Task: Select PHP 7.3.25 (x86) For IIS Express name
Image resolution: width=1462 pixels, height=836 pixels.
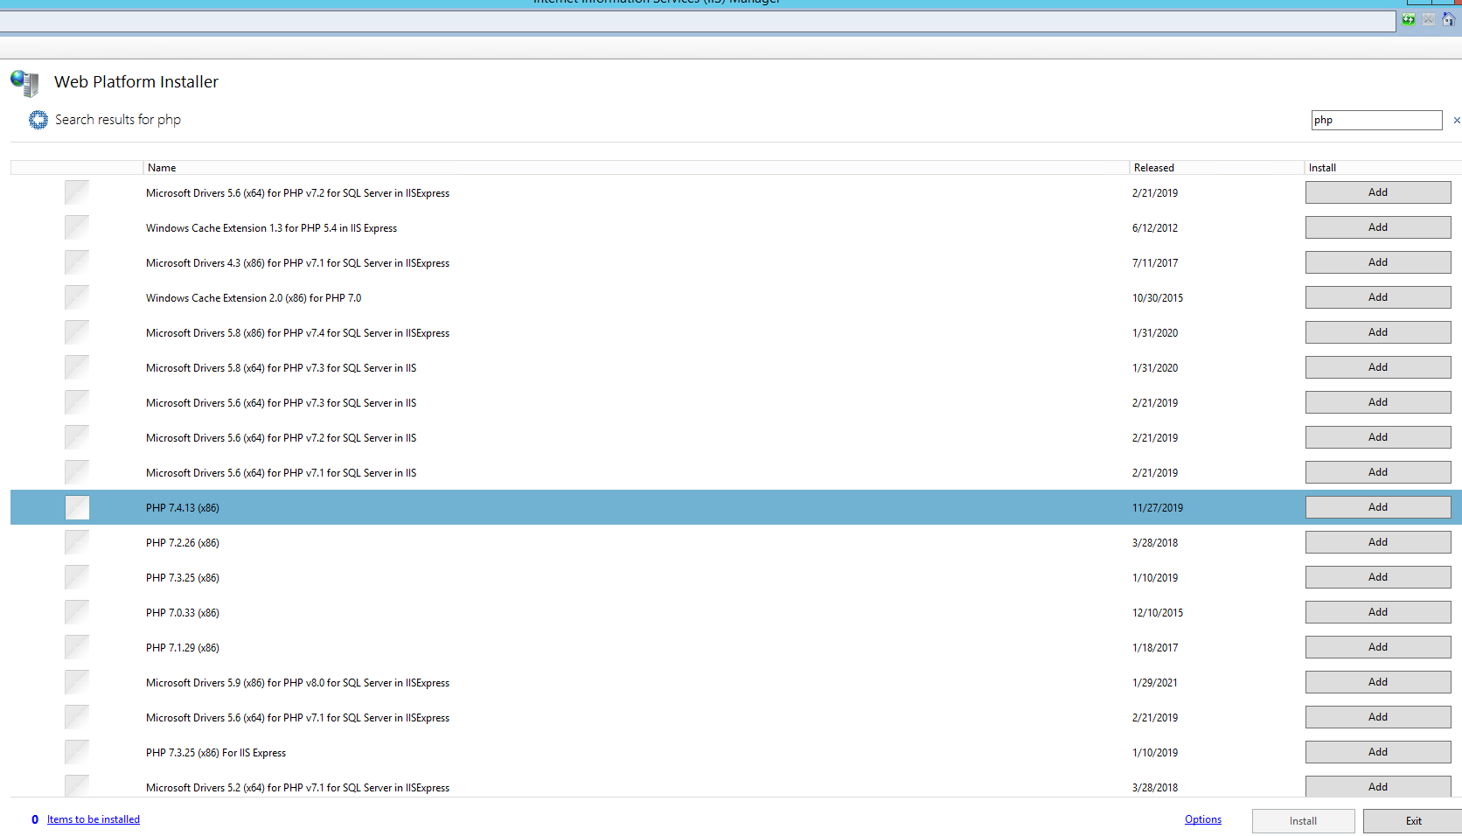Action: 216,753
